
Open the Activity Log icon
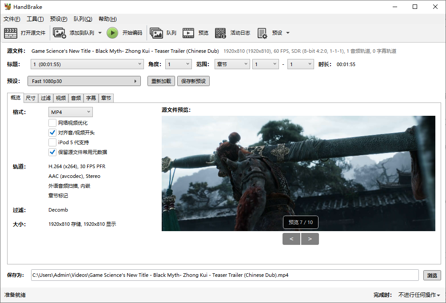220,33
